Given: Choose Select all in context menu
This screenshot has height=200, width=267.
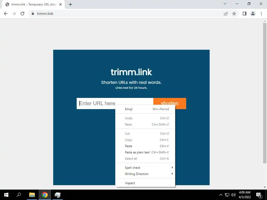Looking at the screenshot, I should coord(145,159).
